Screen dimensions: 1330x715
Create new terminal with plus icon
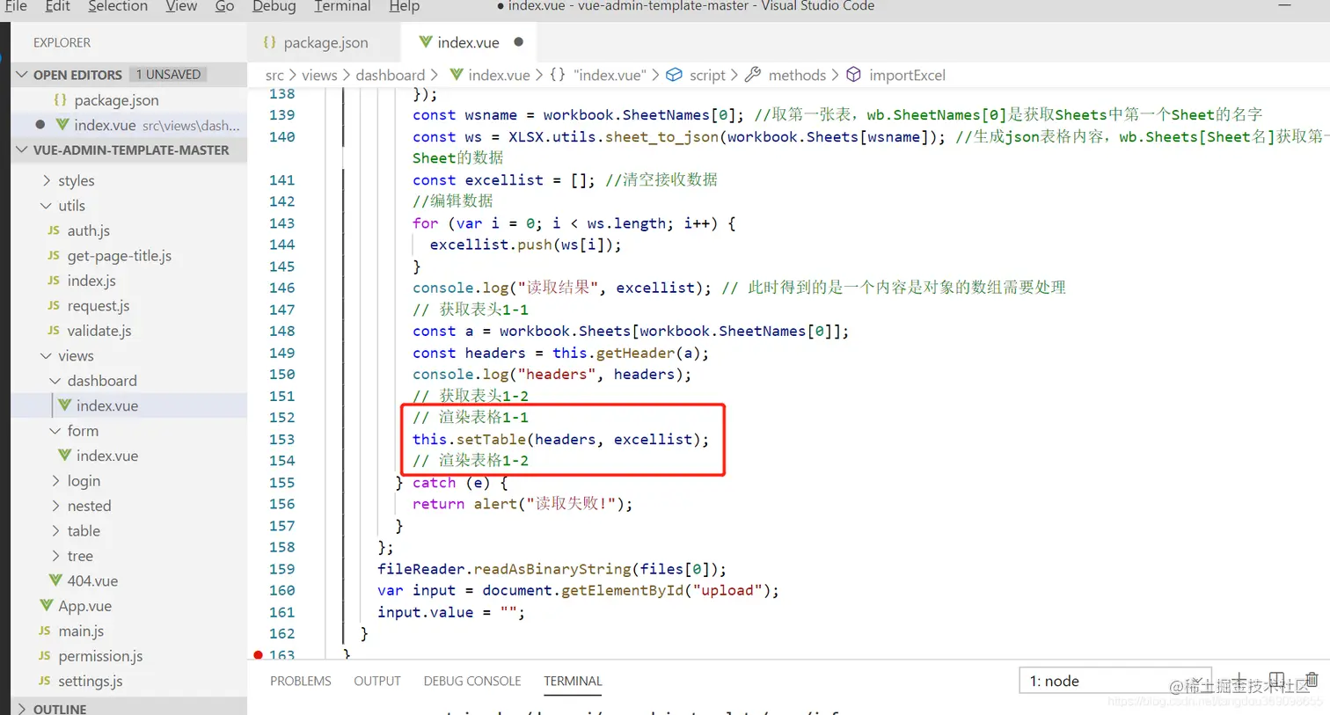[1239, 680]
